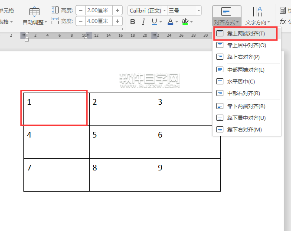
Task: Click the table cell containing 9
Action: coord(188,175)
